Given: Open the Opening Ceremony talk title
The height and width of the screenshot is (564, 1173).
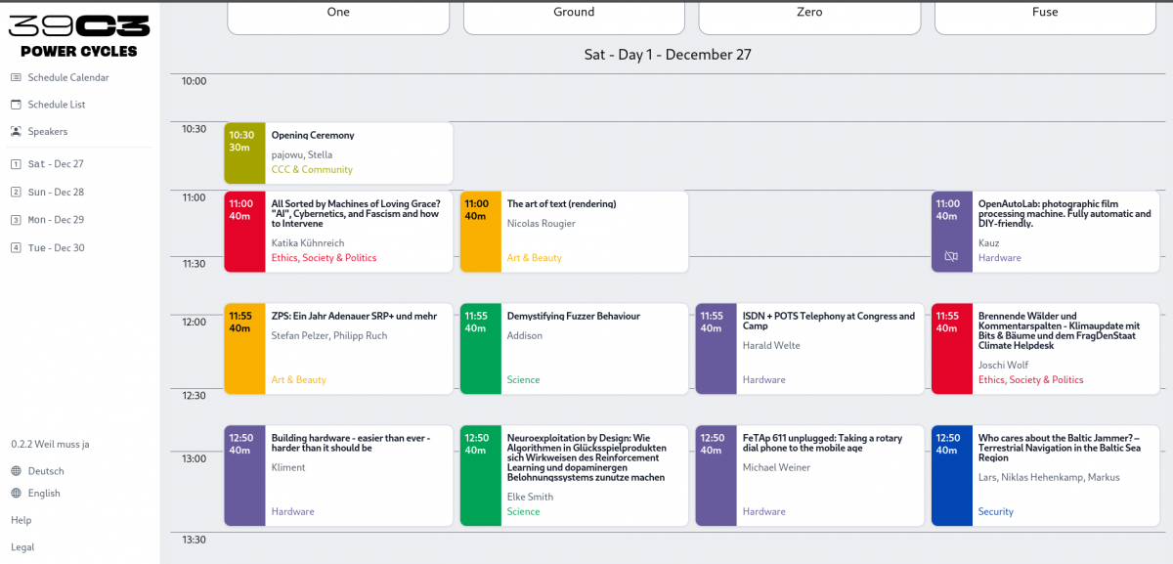Looking at the screenshot, I should 313,135.
